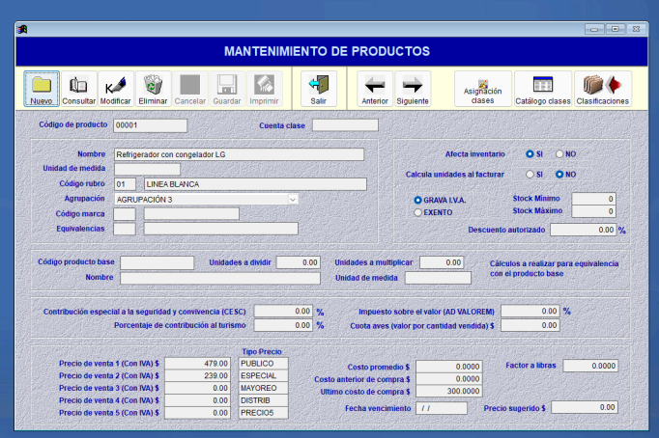Image resolution: width=659 pixels, height=438 pixels.
Task: Expand the Agrupación dropdown list
Action: pyautogui.click(x=293, y=200)
